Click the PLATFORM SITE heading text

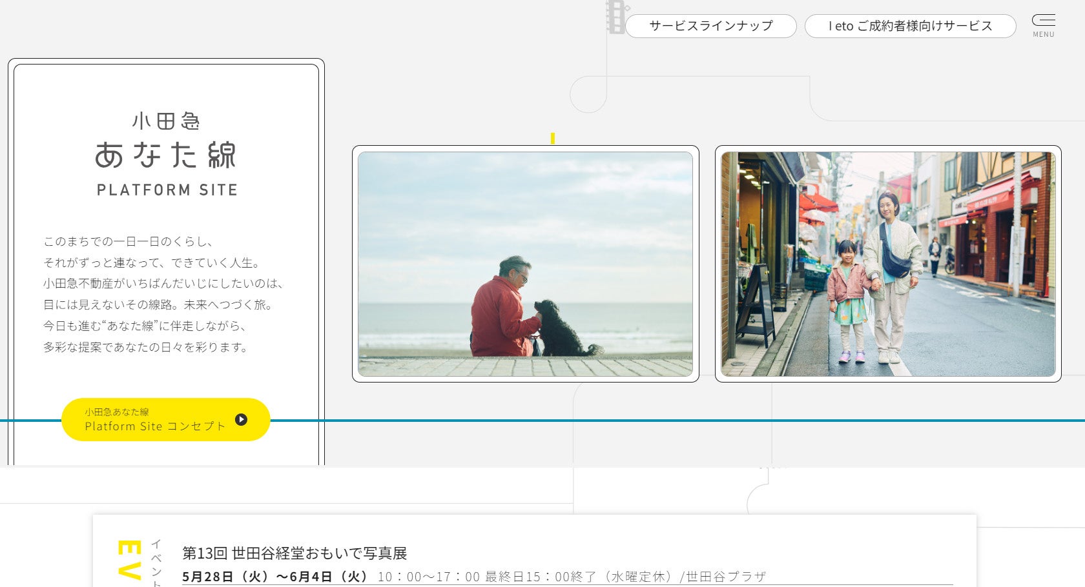167,190
